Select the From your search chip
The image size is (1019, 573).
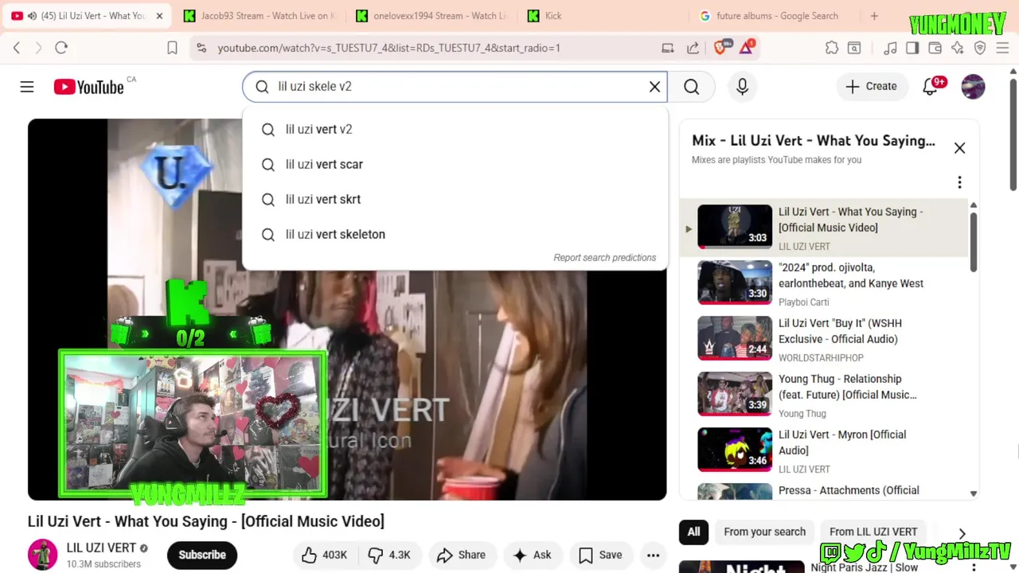(x=764, y=532)
